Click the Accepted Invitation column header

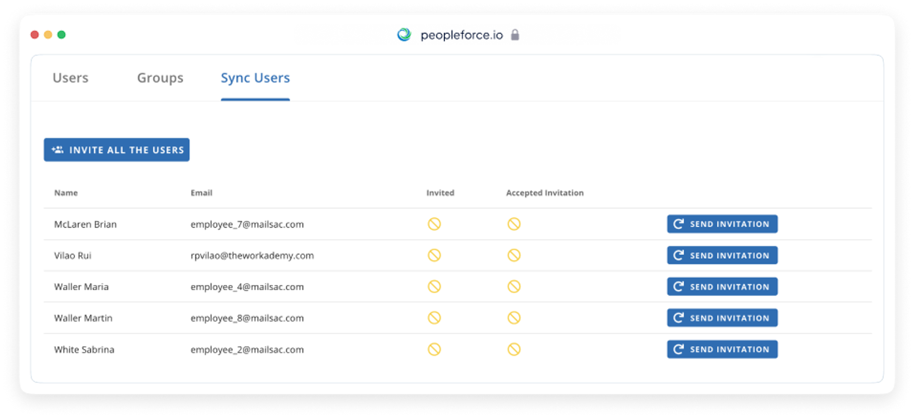(545, 193)
